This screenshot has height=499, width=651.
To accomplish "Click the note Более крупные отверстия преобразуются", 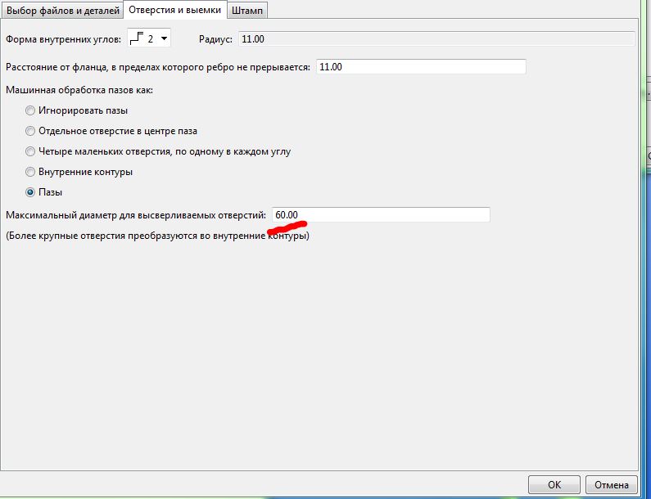I will tap(157, 236).
